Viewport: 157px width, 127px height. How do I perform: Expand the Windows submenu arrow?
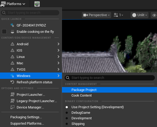[x=59, y=76]
